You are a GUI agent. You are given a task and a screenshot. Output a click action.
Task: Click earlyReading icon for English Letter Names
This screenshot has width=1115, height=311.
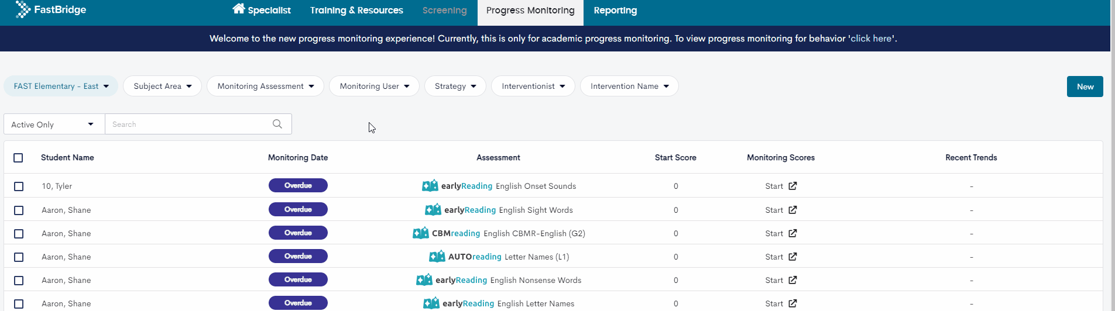click(431, 303)
